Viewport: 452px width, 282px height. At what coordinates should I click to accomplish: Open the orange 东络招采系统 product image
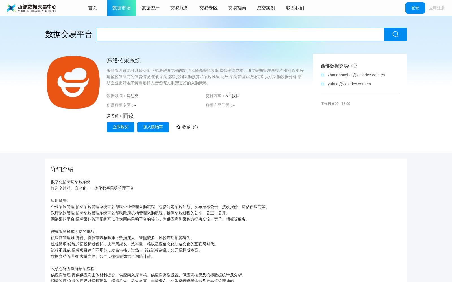tap(73, 82)
